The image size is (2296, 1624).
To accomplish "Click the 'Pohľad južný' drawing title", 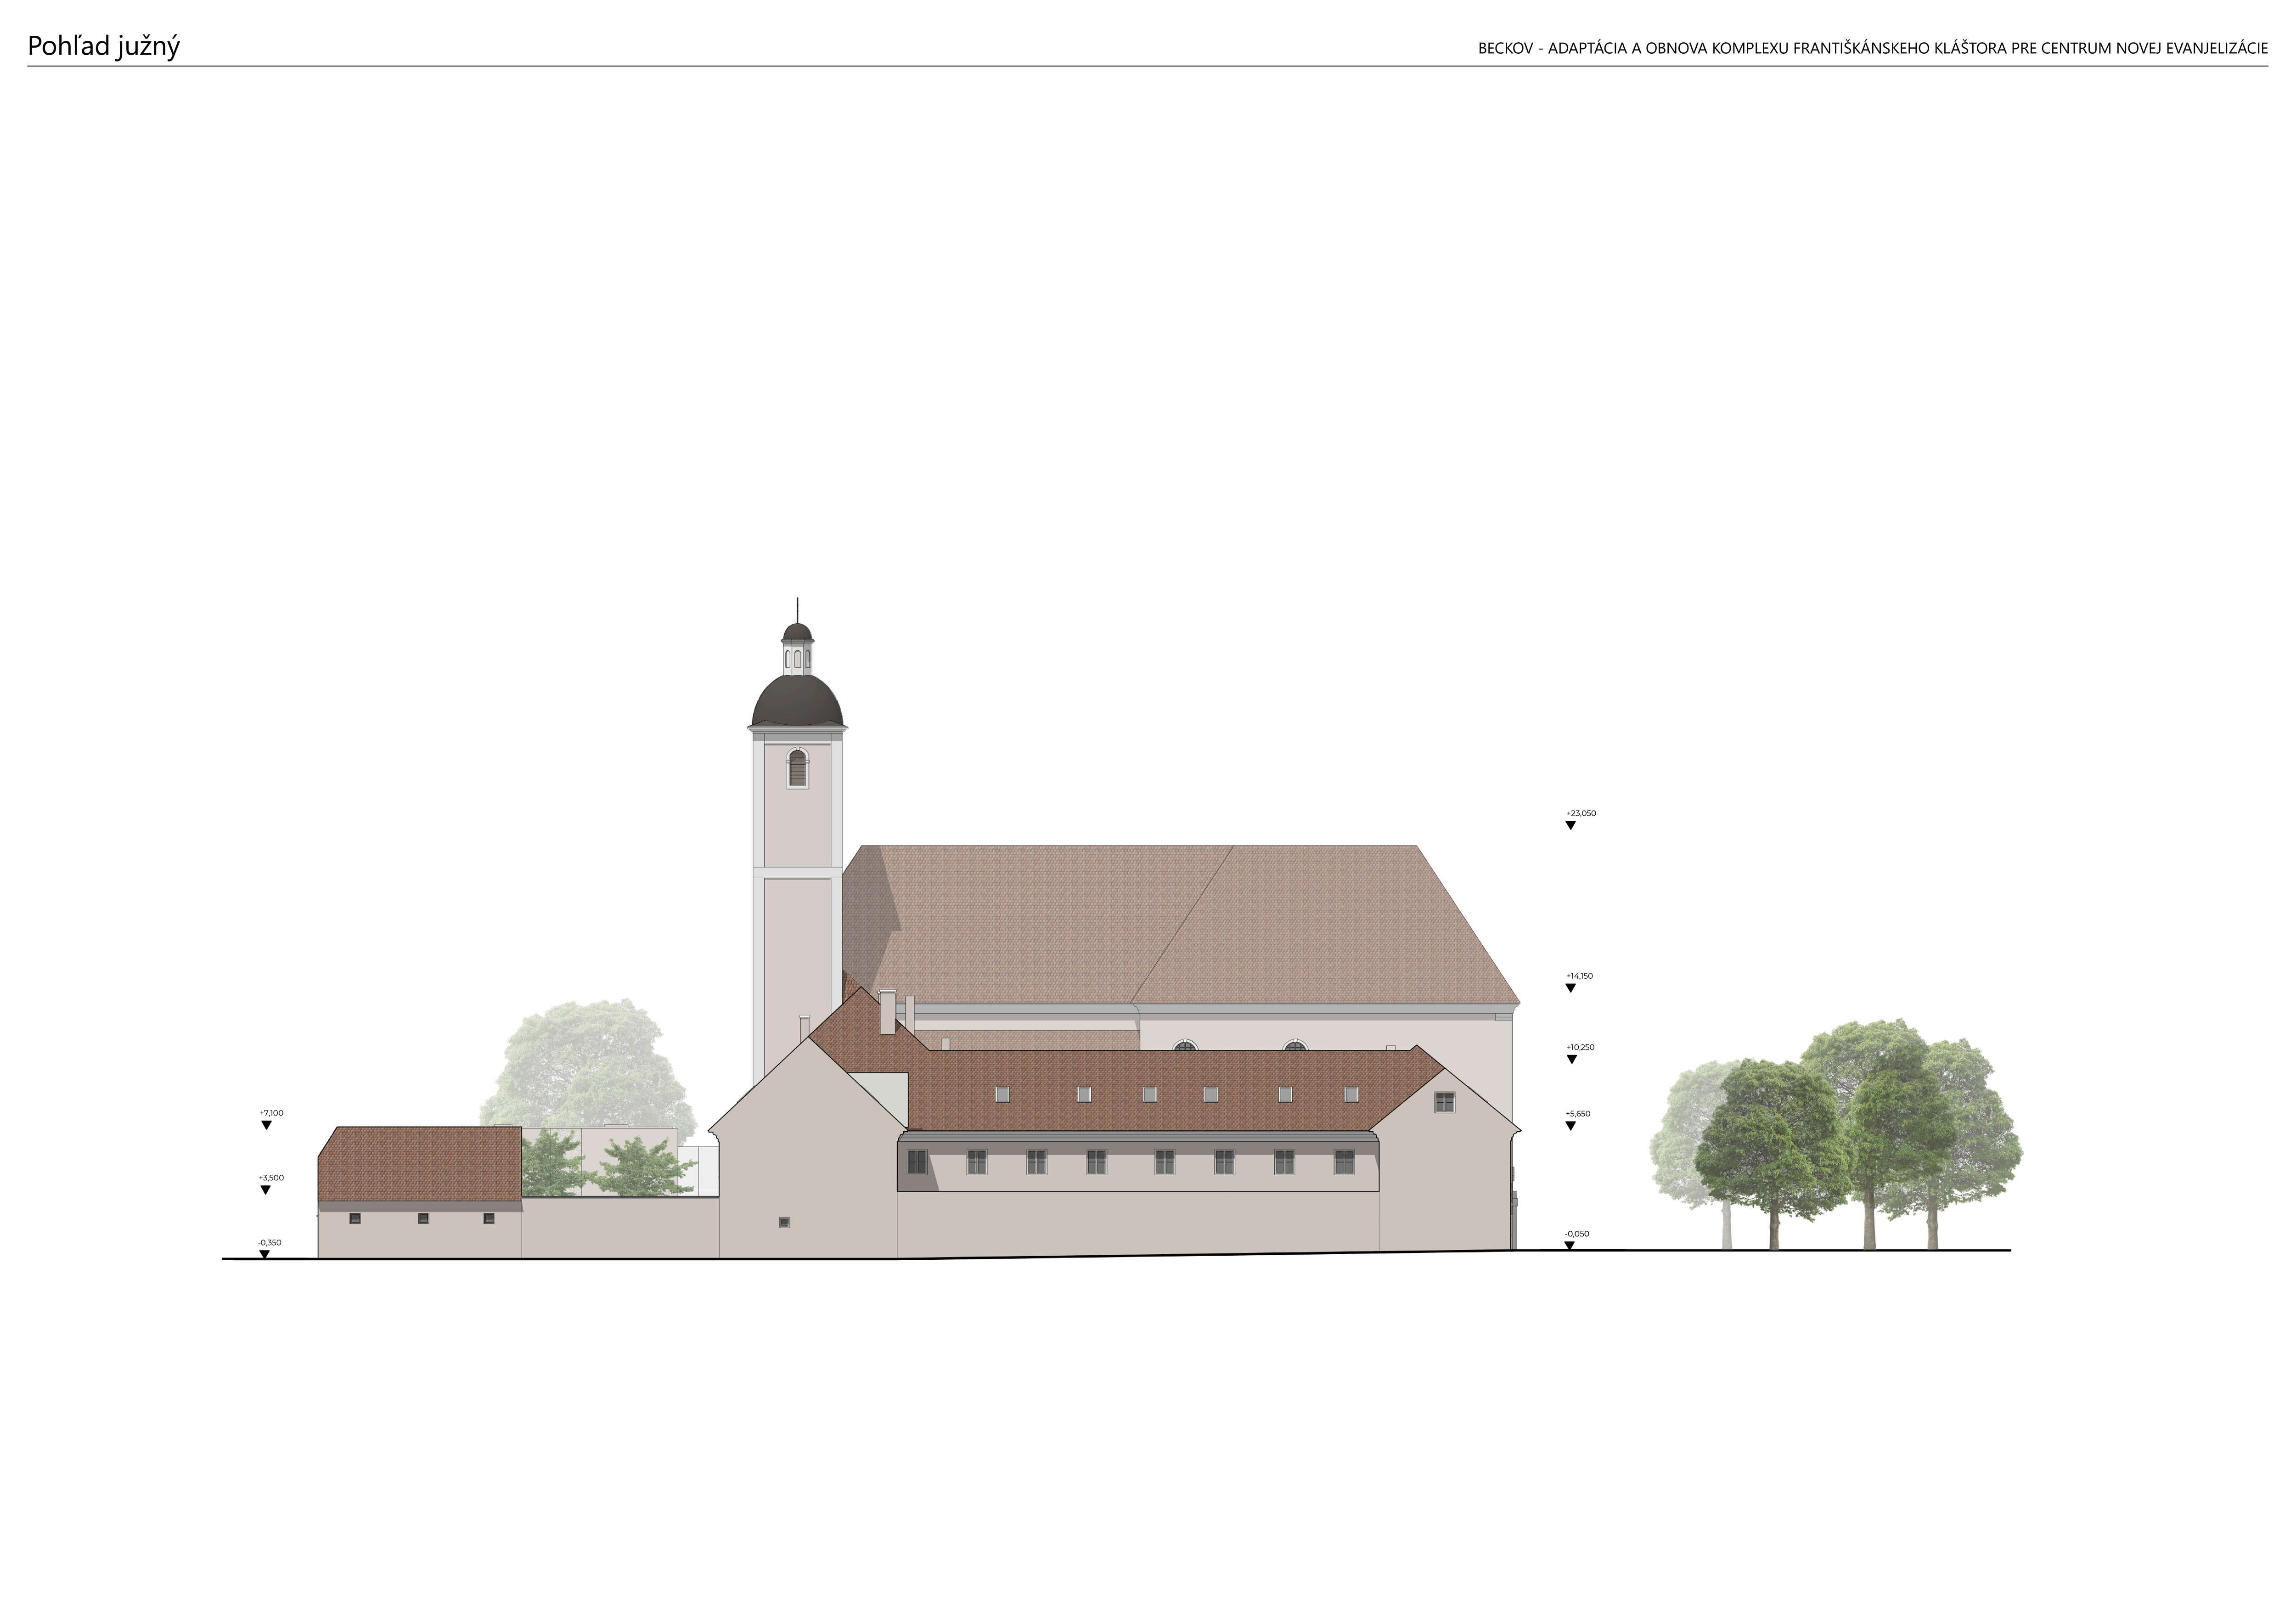I will point(103,47).
